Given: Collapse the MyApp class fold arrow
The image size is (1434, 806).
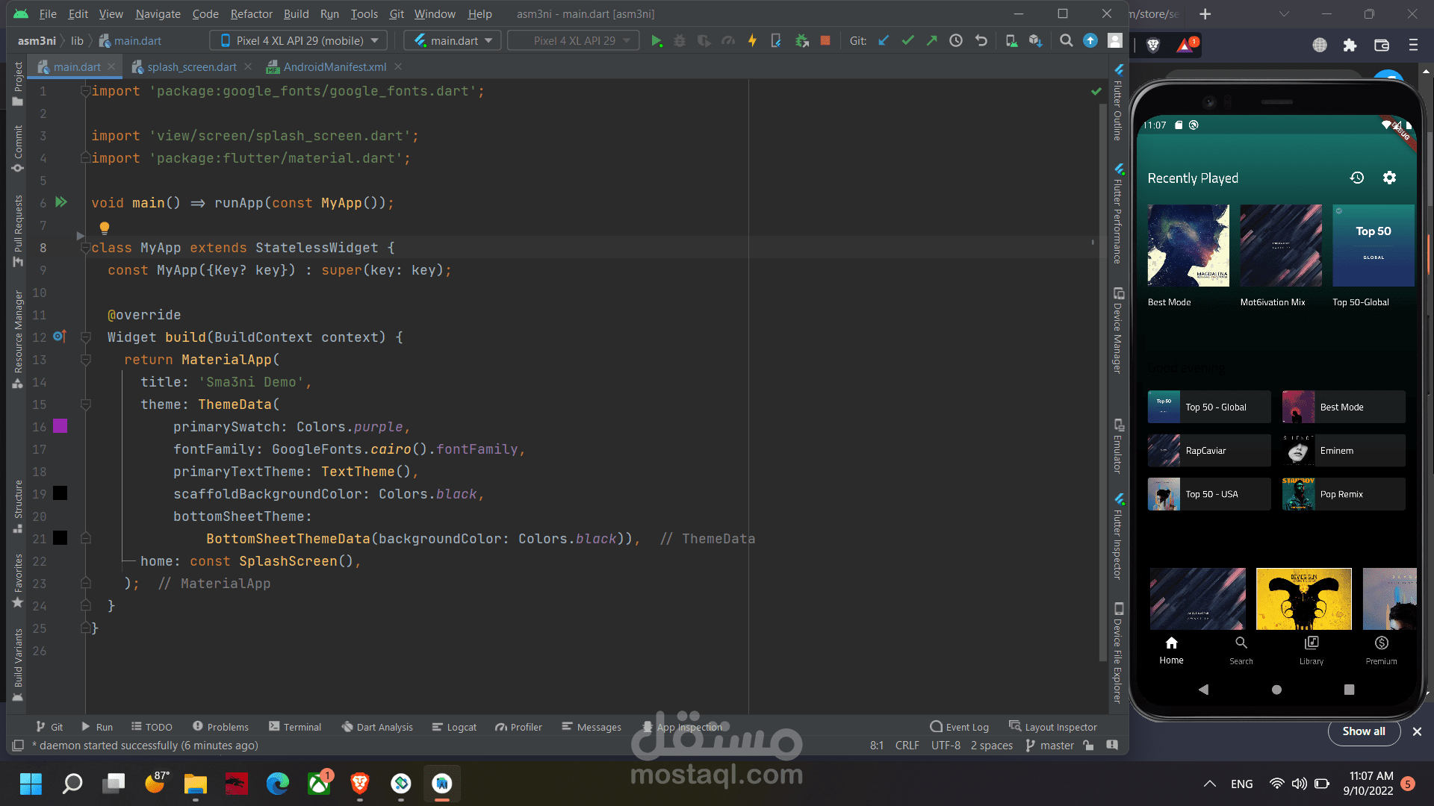Looking at the screenshot, I should pyautogui.click(x=85, y=248).
